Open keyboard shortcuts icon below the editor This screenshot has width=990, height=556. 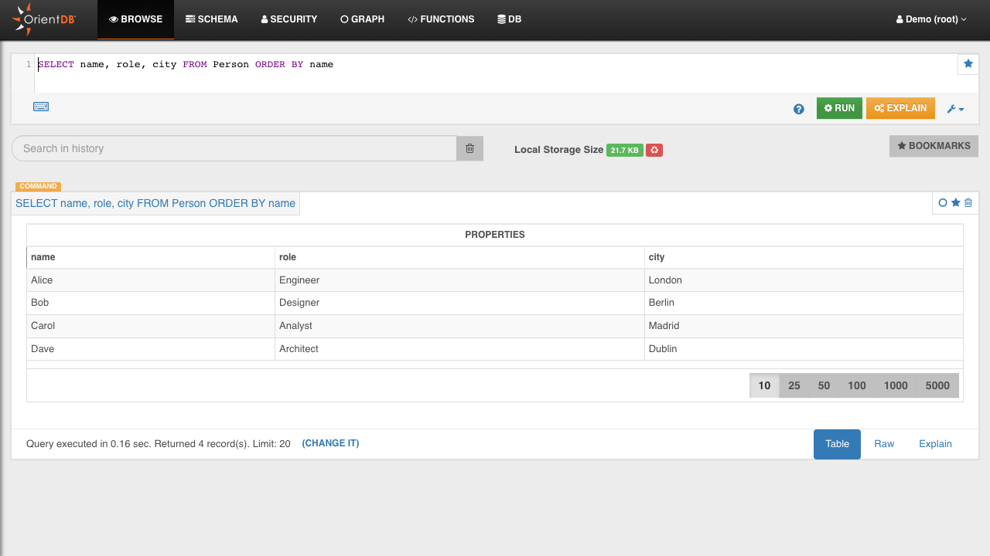coord(41,107)
